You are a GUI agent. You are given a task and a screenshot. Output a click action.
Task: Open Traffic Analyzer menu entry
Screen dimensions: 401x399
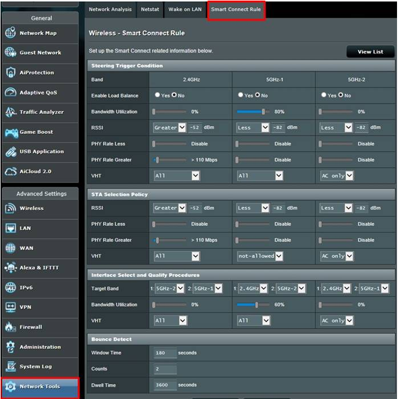click(x=40, y=112)
